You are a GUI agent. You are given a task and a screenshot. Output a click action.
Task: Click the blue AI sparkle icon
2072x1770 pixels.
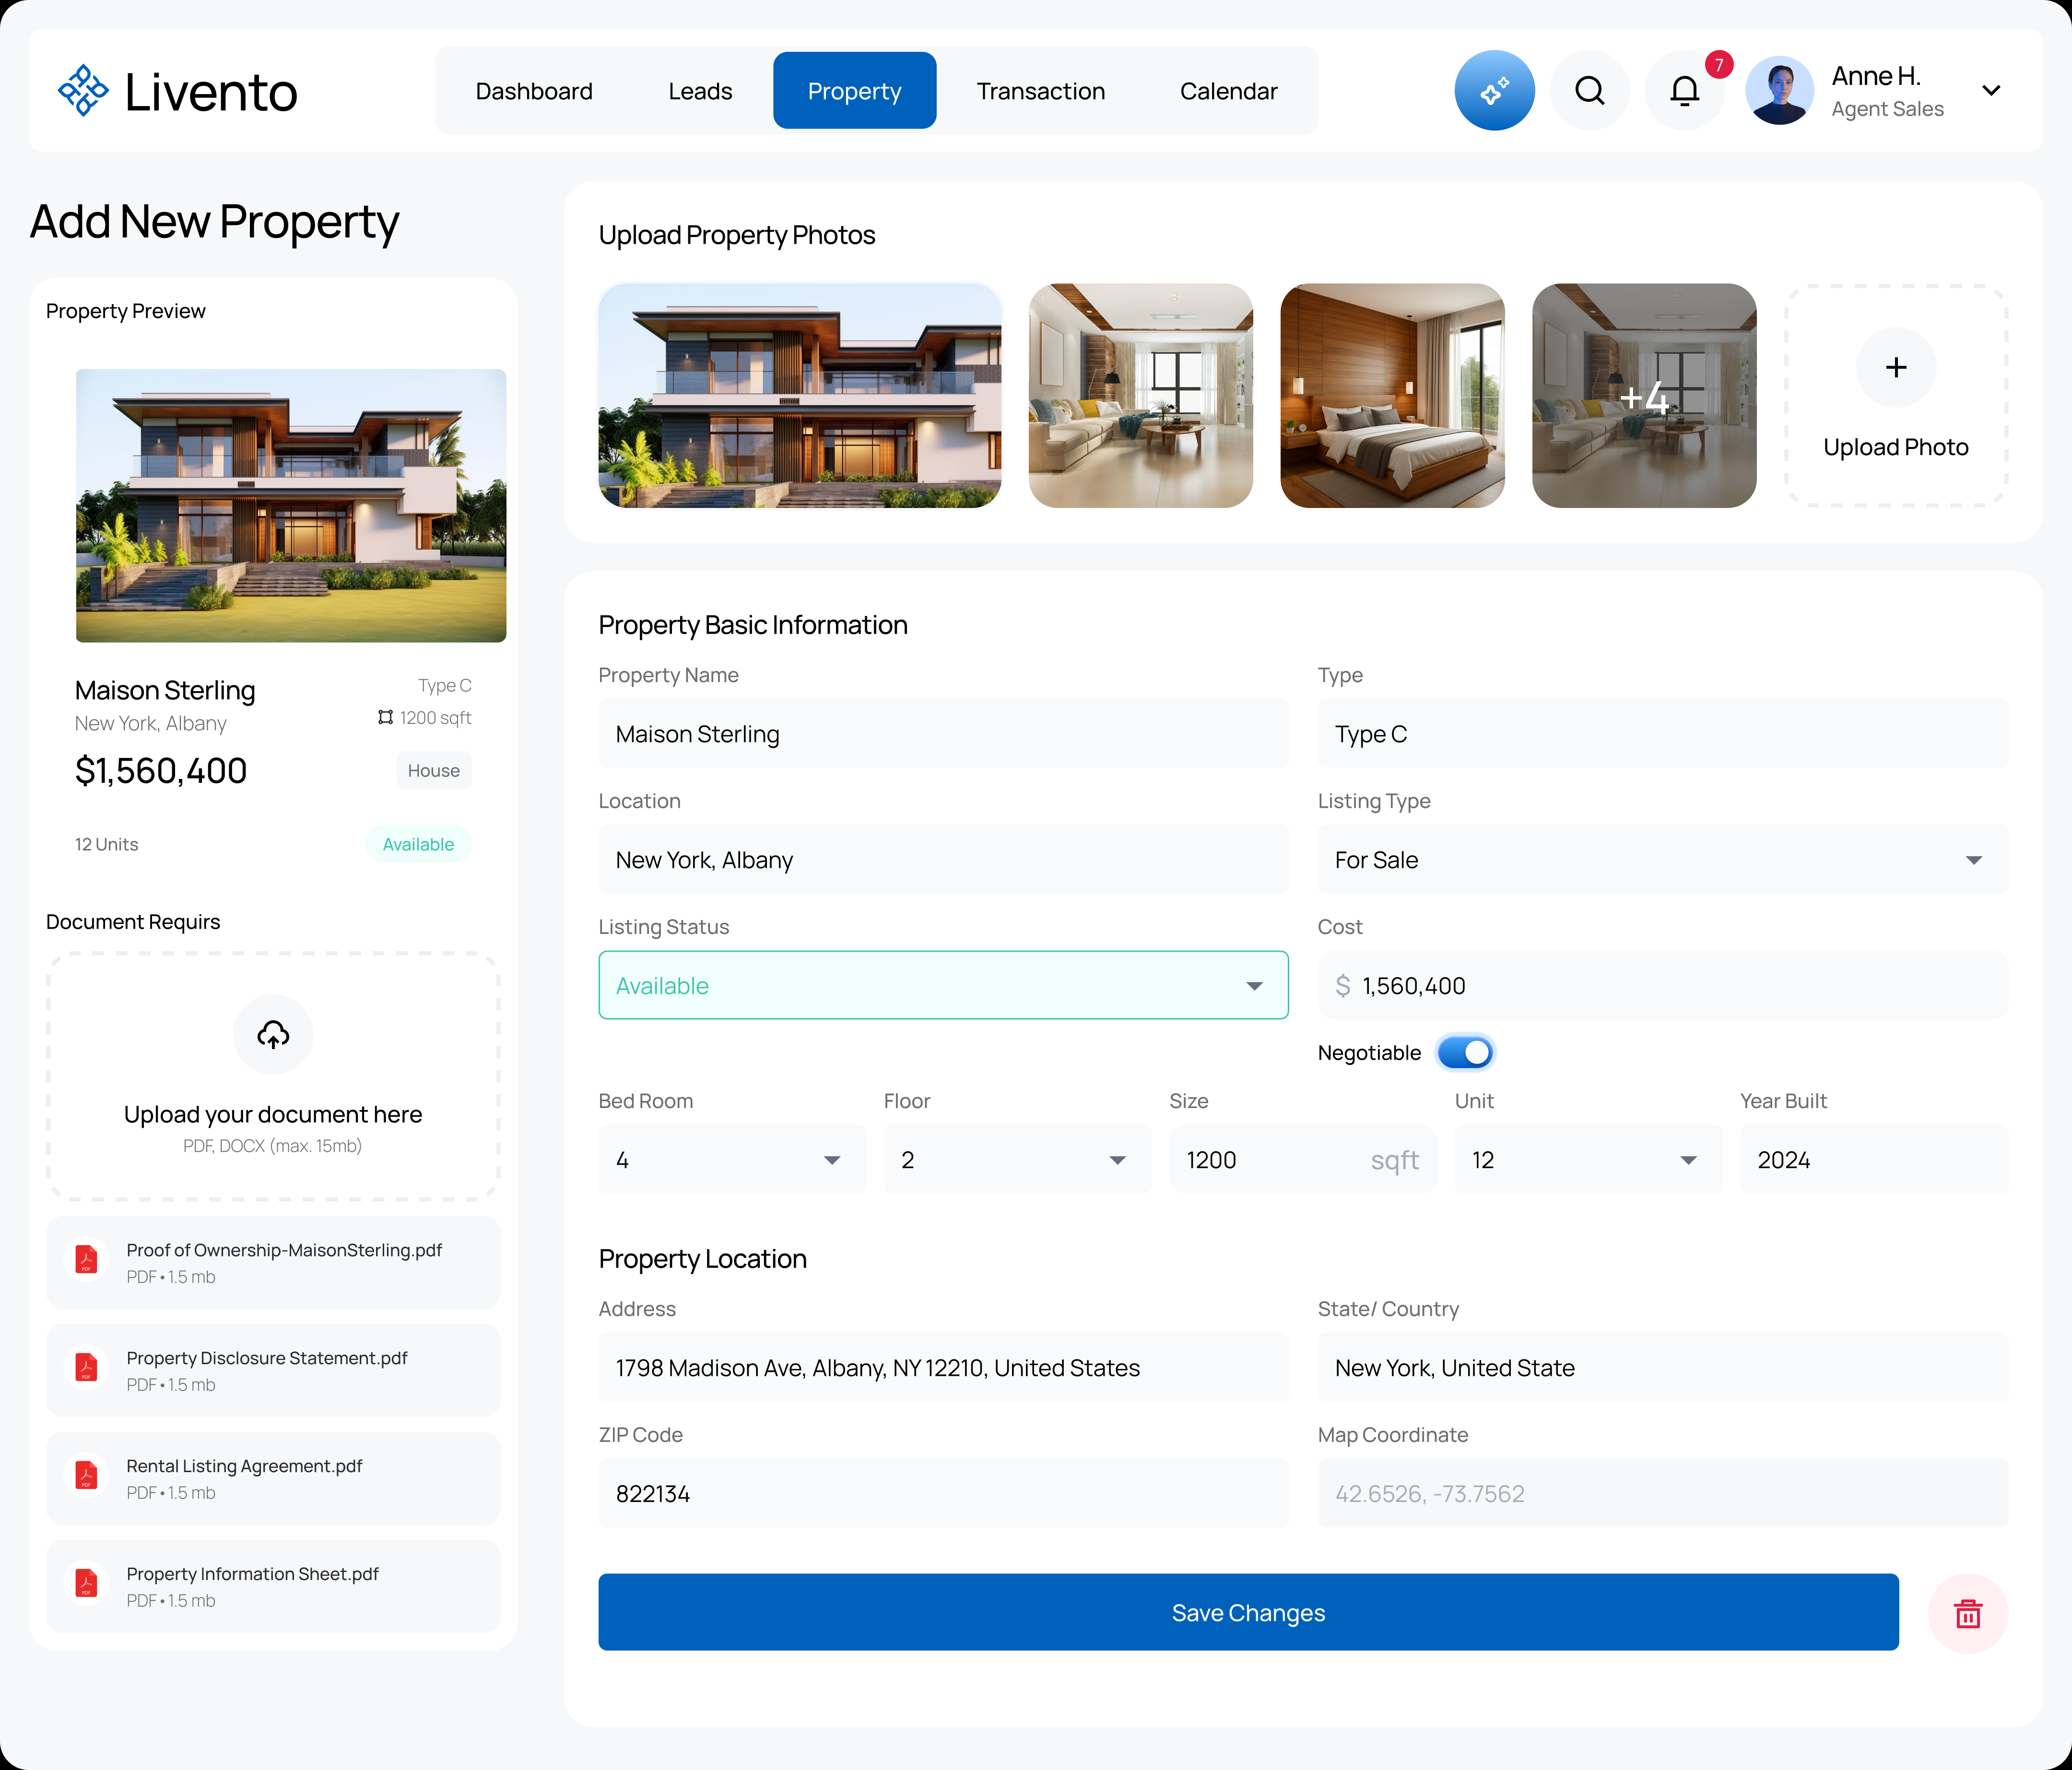(1494, 91)
